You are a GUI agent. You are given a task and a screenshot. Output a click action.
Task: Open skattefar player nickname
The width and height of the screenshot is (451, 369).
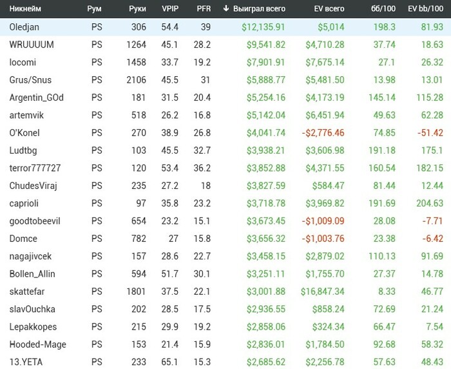tap(28, 291)
